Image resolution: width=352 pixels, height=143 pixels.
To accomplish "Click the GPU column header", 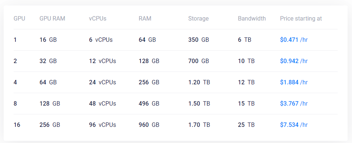I will click(x=19, y=19).
